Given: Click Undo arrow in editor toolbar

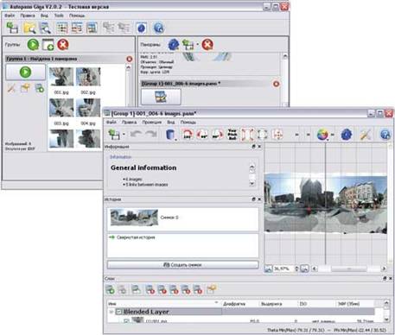Looking at the screenshot, I should (136, 134).
